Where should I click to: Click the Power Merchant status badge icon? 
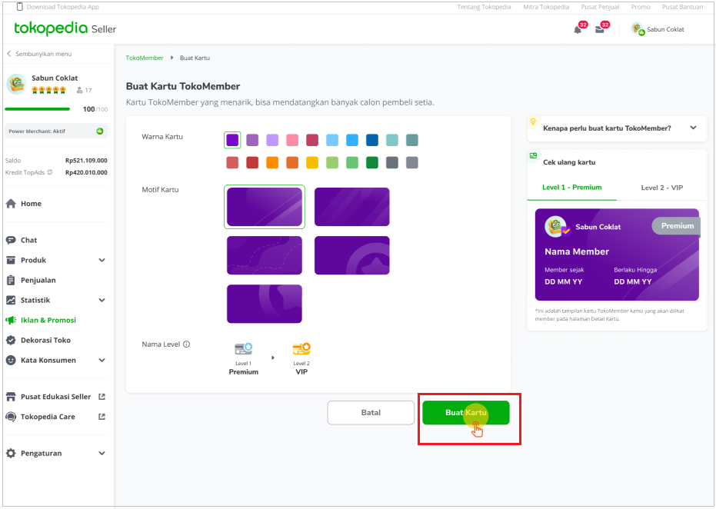pos(99,131)
